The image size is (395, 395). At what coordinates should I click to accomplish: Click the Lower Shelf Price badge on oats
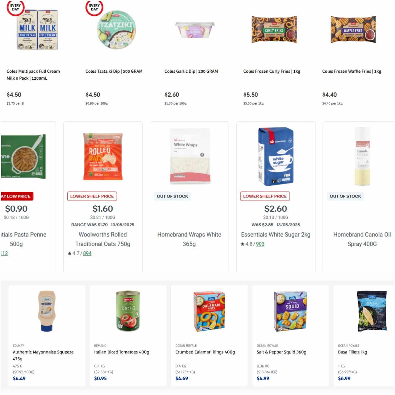(92, 196)
